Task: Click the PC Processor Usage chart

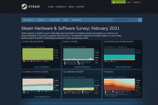Action: (x=119, y=54)
